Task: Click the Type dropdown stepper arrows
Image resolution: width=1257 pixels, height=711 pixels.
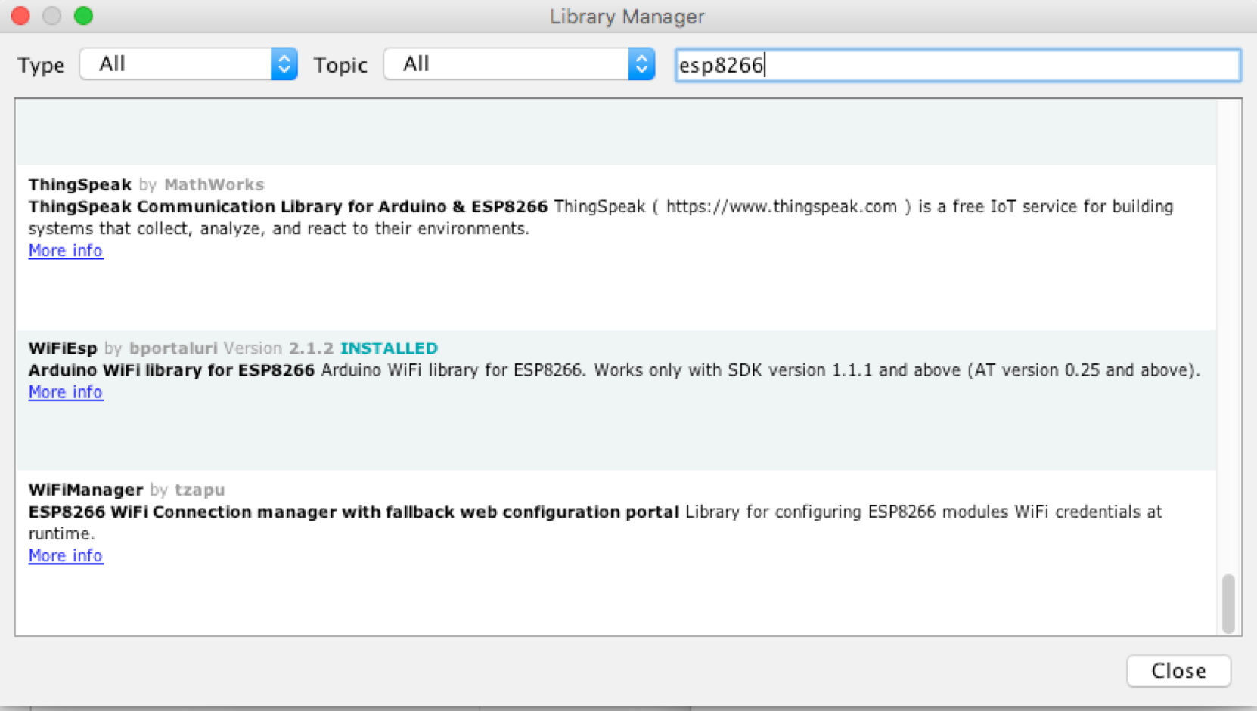Action: [284, 64]
